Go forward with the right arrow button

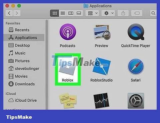click(17, 13)
